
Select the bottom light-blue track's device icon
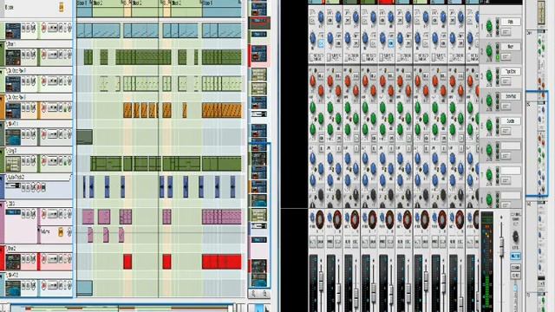[x=13, y=288]
